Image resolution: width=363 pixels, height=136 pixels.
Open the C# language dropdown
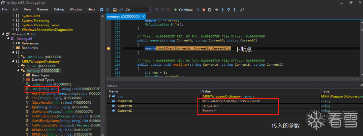150,10
